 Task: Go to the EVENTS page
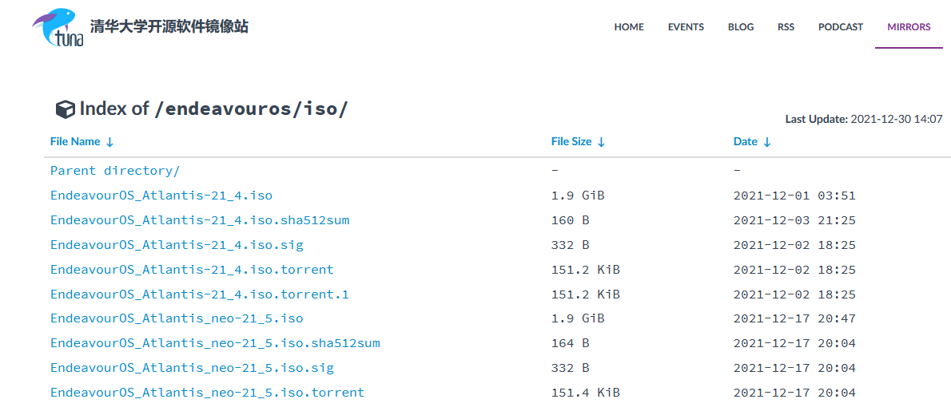tap(686, 27)
